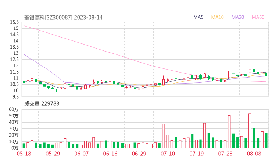Click the 05-18 date label

[x=24, y=154]
